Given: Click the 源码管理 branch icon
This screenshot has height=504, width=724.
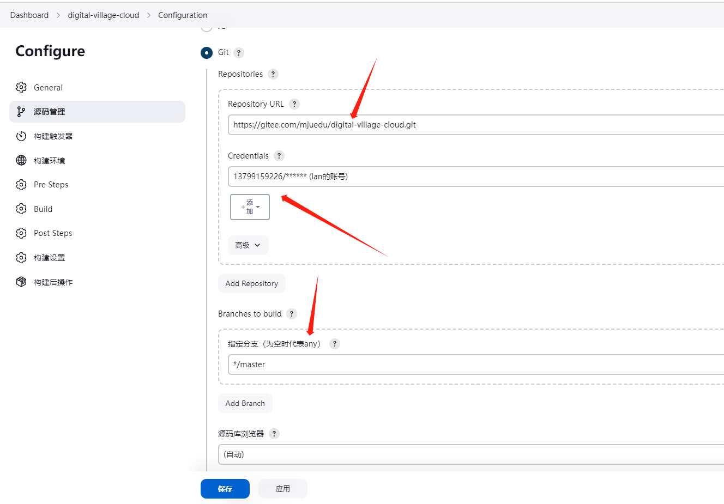Looking at the screenshot, I should tap(21, 112).
